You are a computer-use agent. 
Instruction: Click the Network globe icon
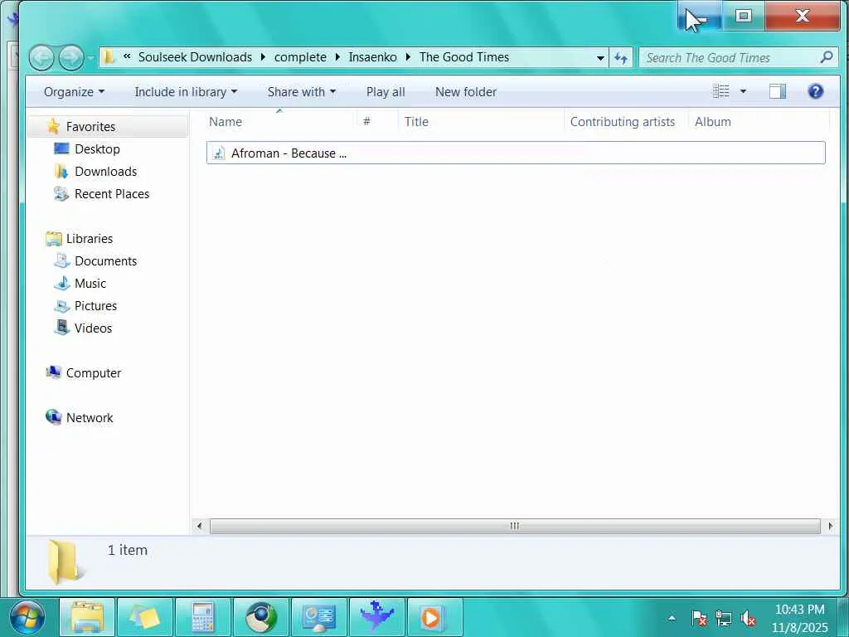click(54, 417)
